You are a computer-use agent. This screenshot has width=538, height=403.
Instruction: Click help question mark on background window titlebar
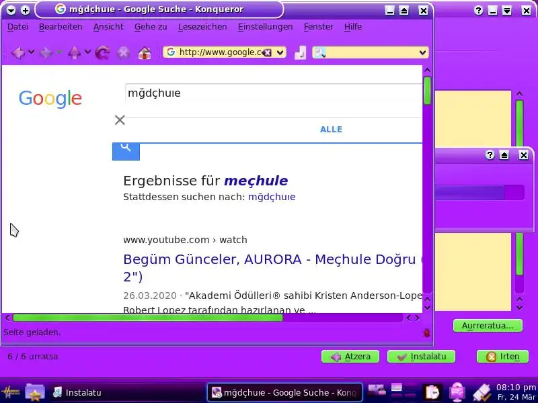click(x=478, y=11)
